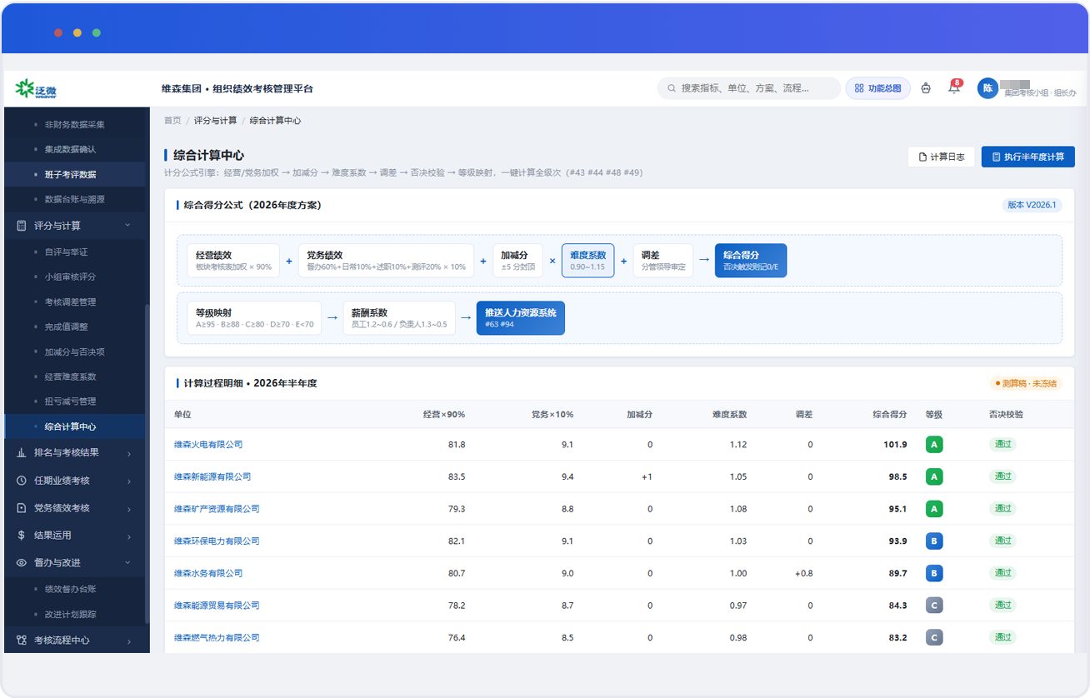This screenshot has width=1090, height=698.
Task: Select the 难度系数 formula card
Action: pos(587,260)
